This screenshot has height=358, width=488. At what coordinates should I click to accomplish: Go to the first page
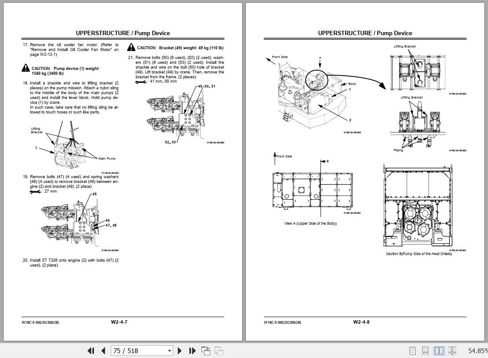[91, 351]
